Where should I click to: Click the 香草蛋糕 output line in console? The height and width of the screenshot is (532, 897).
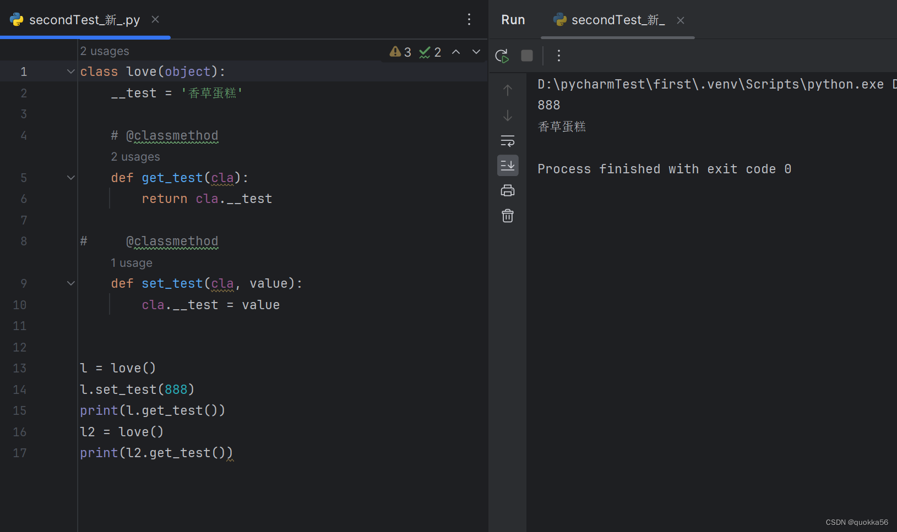(x=562, y=127)
